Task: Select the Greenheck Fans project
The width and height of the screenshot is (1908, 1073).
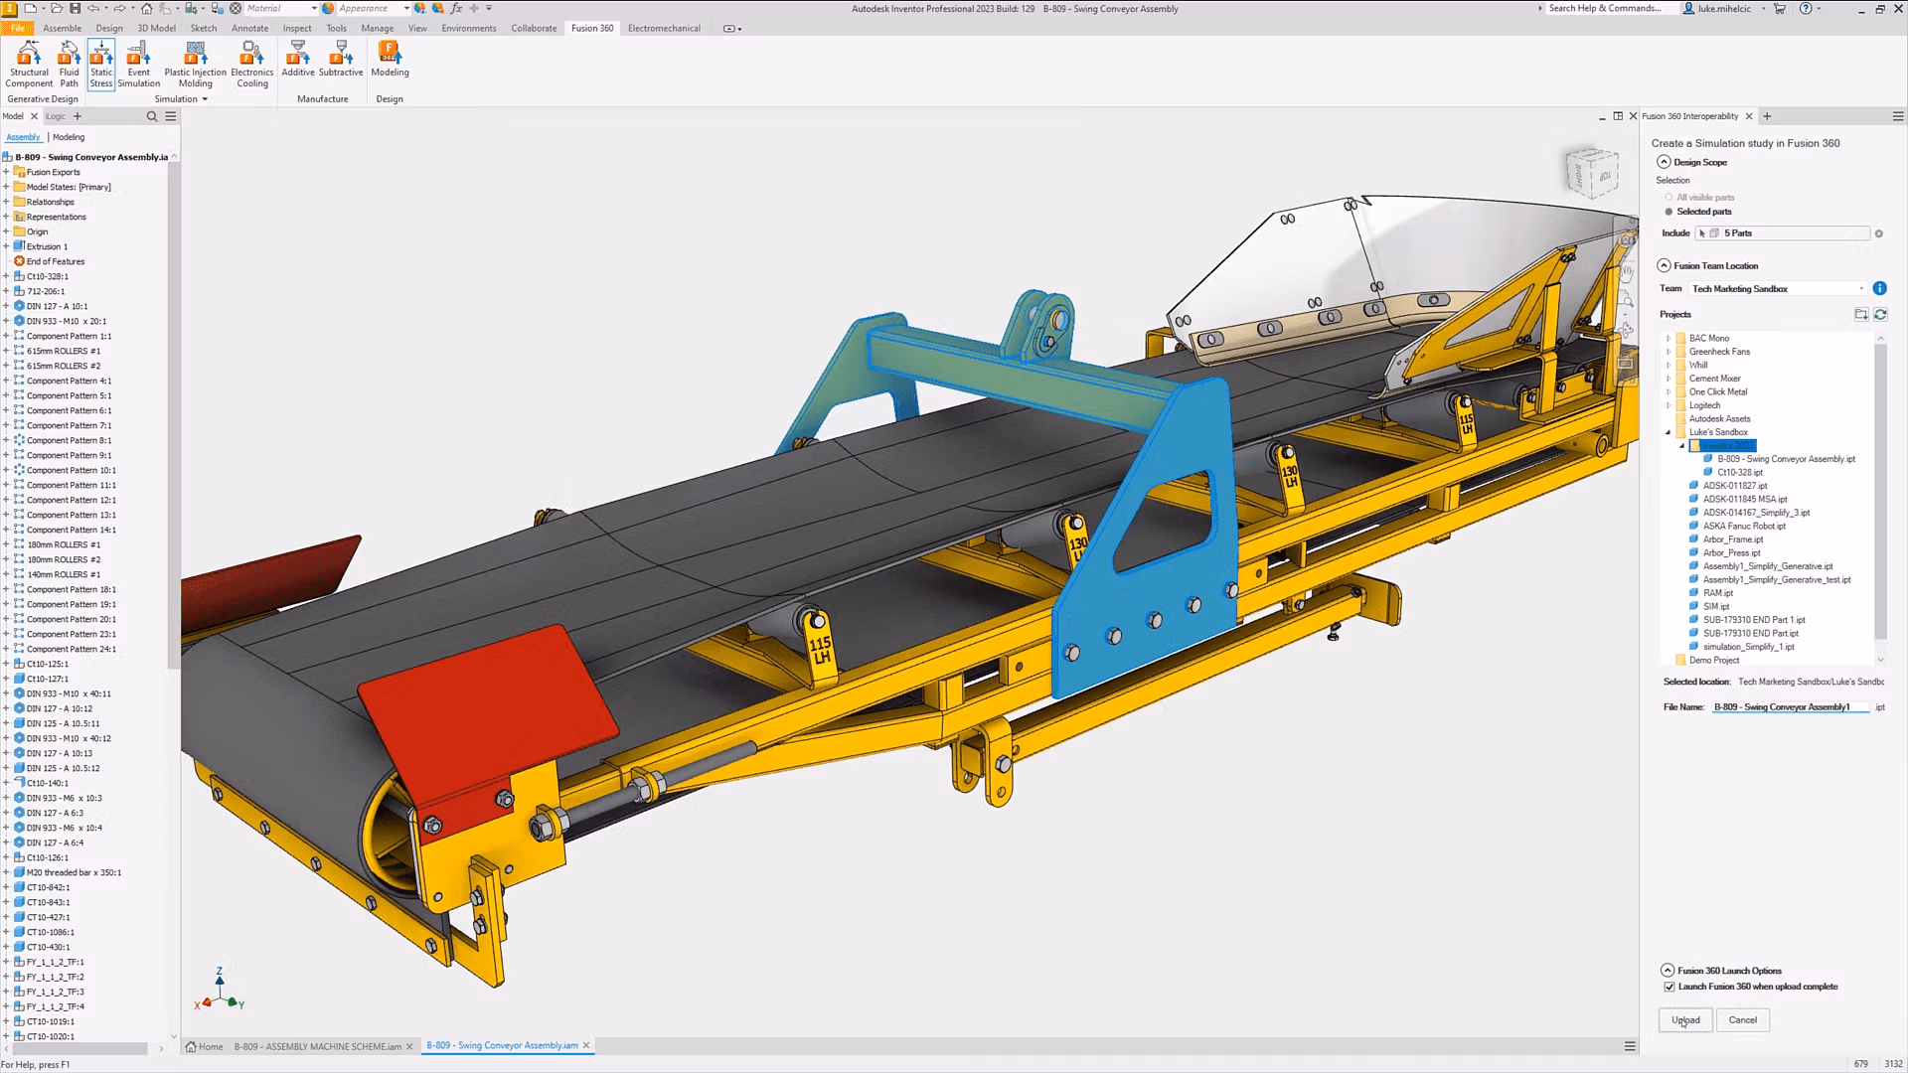Action: 1719,352
